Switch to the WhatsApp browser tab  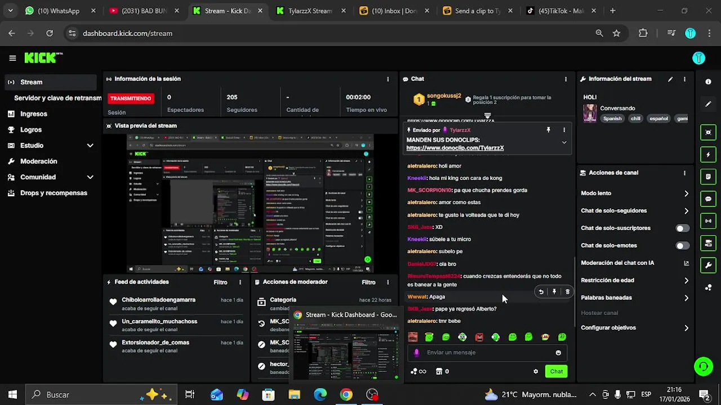[x=60, y=11]
